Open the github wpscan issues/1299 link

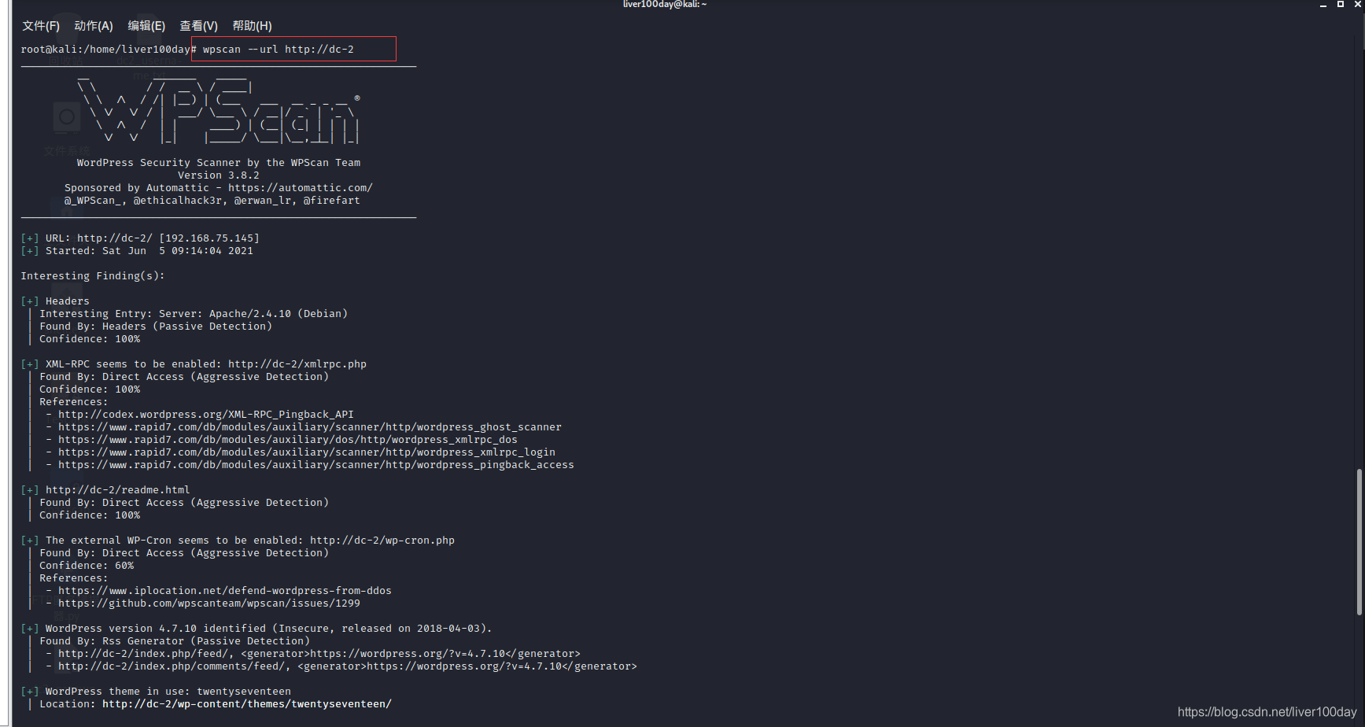pyautogui.click(x=209, y=603)
